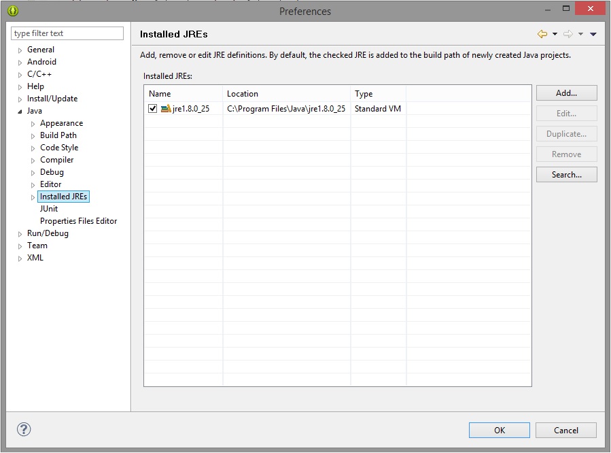
Task: Focus the type filter text field
Action: tap(67, 33)
